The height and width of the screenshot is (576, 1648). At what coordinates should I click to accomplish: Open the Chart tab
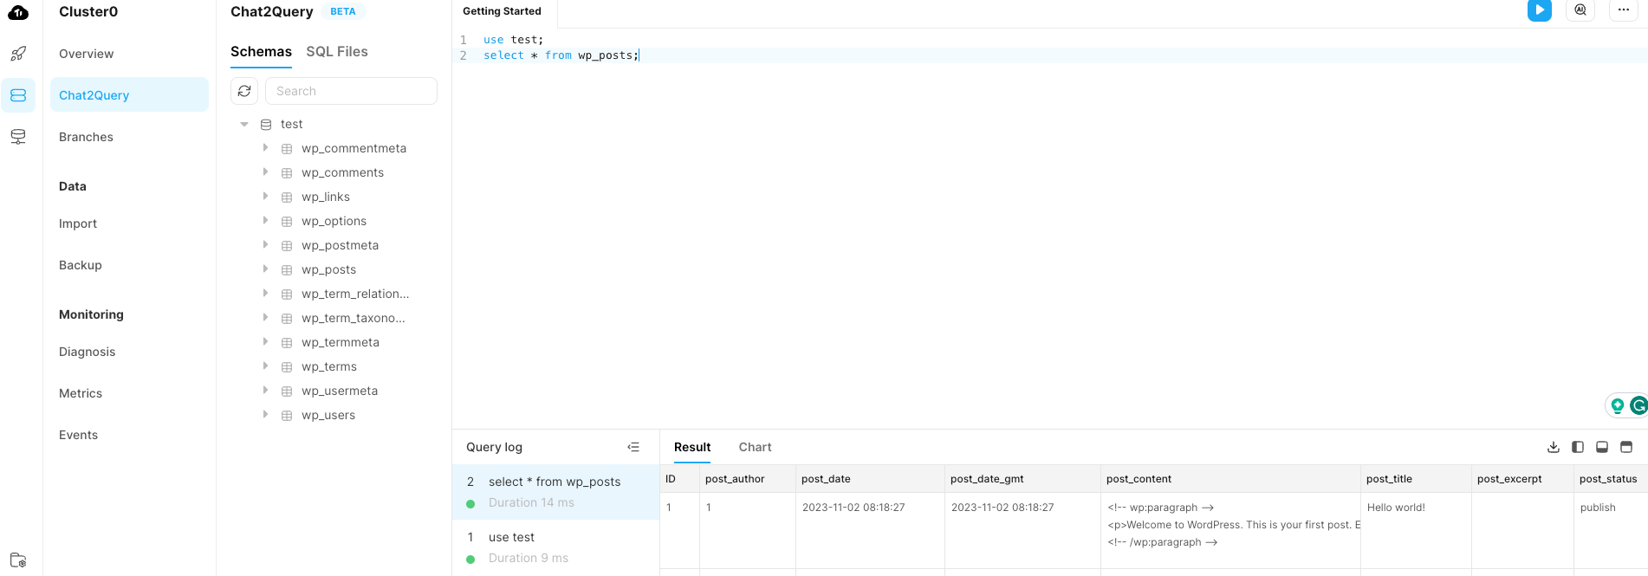pos(755,447)
